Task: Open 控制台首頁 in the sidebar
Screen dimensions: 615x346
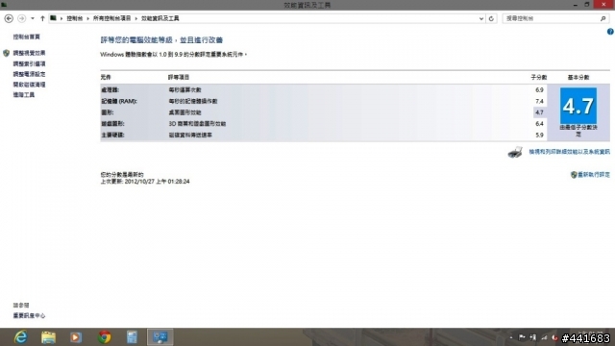Action: coord(26,37)
